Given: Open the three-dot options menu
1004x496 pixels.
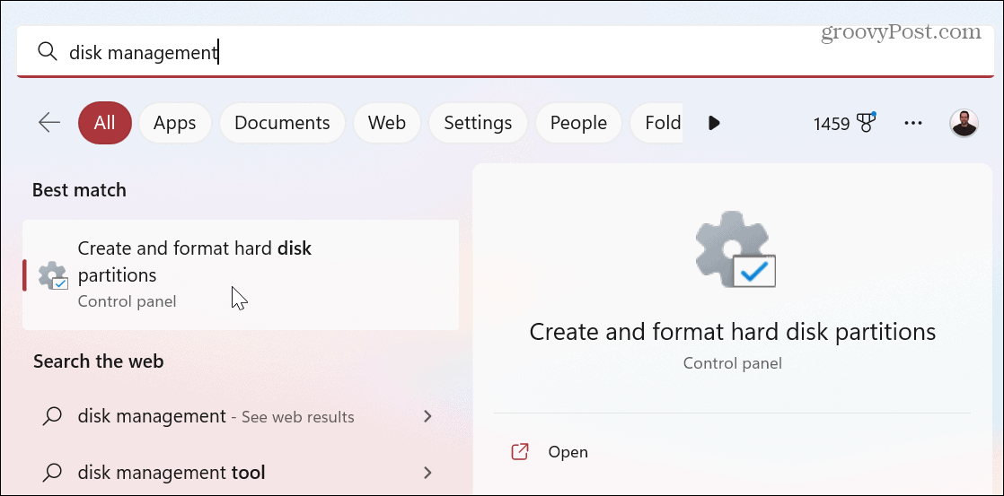Looking at the screenshot, I should click(913, 123).
